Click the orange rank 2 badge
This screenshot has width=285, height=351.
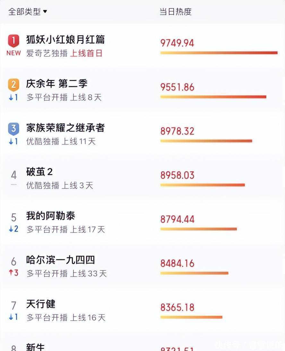tap(13, 85)
